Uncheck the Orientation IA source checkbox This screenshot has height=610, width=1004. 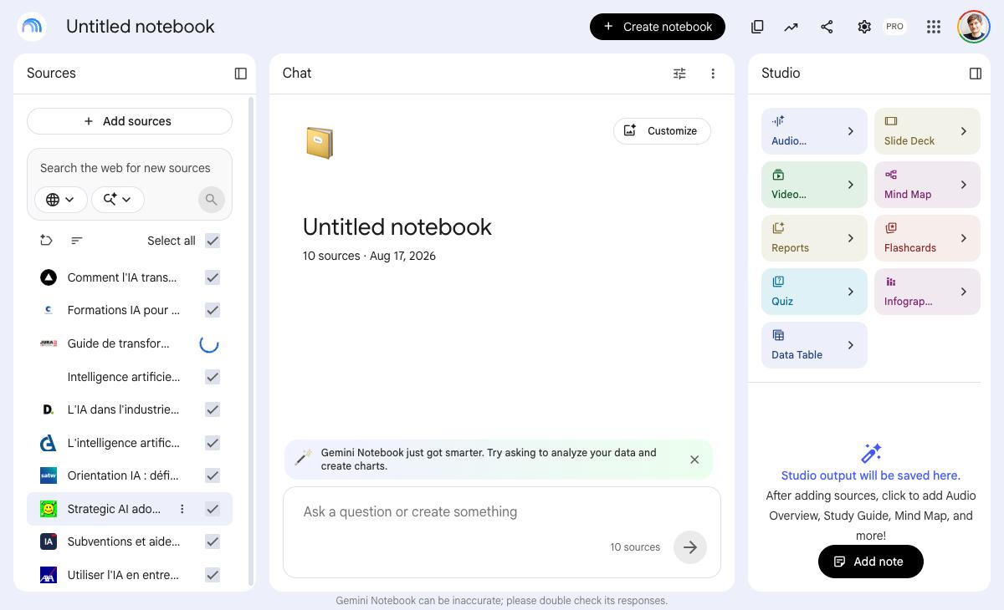tap(213, 475)
